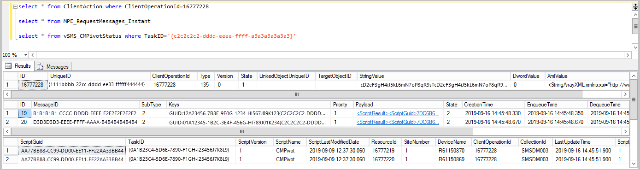Image resolution: width=640 pixels, height=170 pixels.
Task: Click the ClientAction grid horizontal scrollbar thumb
Action: tap(297, 94)
